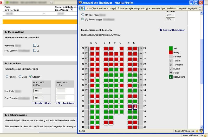Click 'Klassenübersicht: Economy' heading
The width and height of the screenshot is (208, 137).
coord(97,30)
